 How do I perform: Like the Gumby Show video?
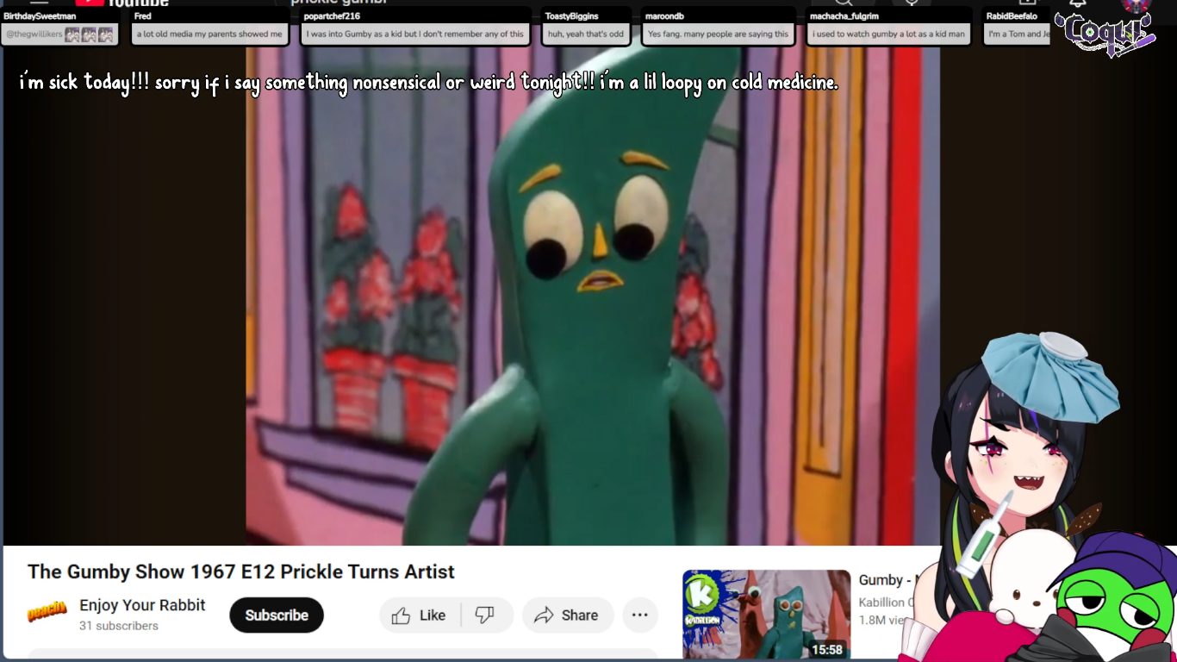click(420, 615)
